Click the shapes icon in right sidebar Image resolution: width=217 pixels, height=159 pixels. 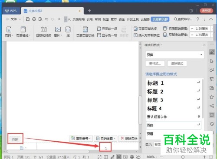(212, 70)
